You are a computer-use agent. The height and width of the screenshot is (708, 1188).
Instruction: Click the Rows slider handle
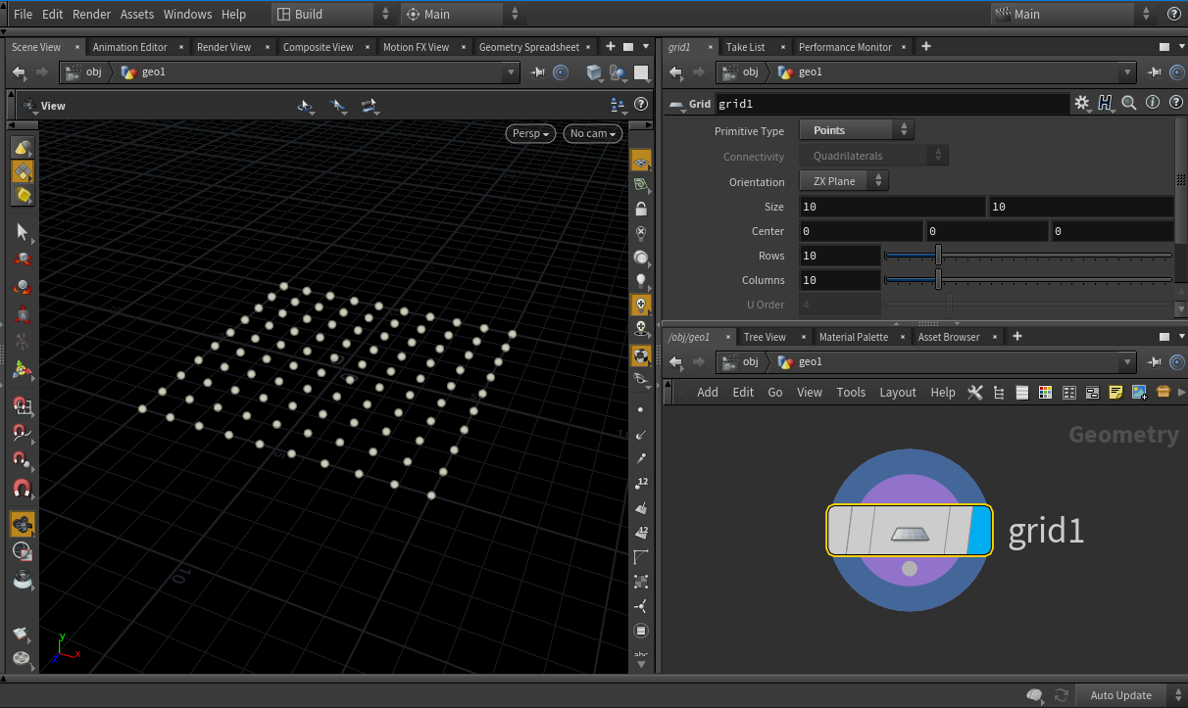pos(938,256)
